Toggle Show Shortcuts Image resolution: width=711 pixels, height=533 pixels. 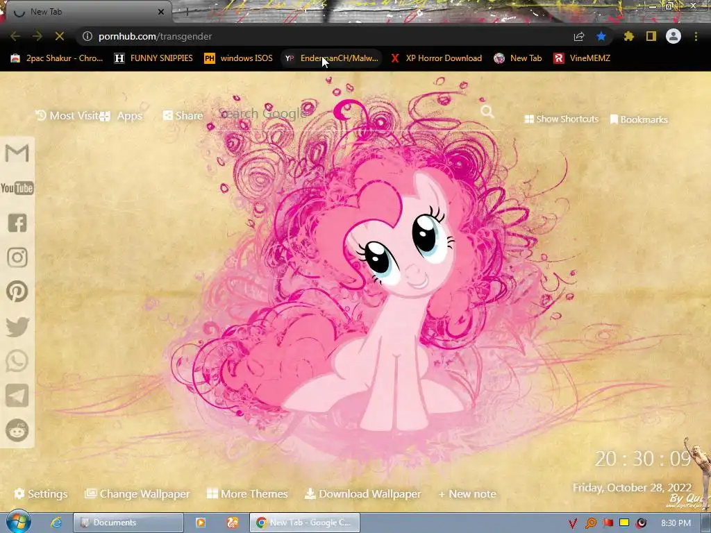tap(561, 119)
